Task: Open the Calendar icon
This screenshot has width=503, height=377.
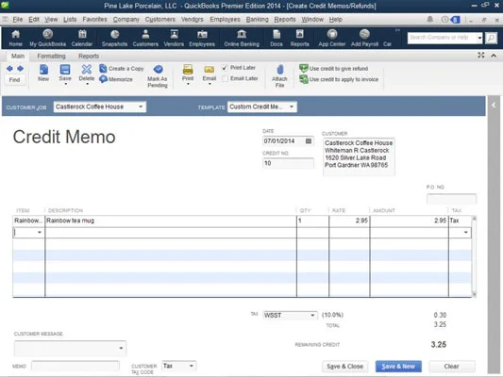Action: [82, 38]
